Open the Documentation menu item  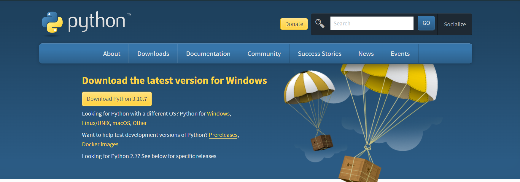(208, 54)
